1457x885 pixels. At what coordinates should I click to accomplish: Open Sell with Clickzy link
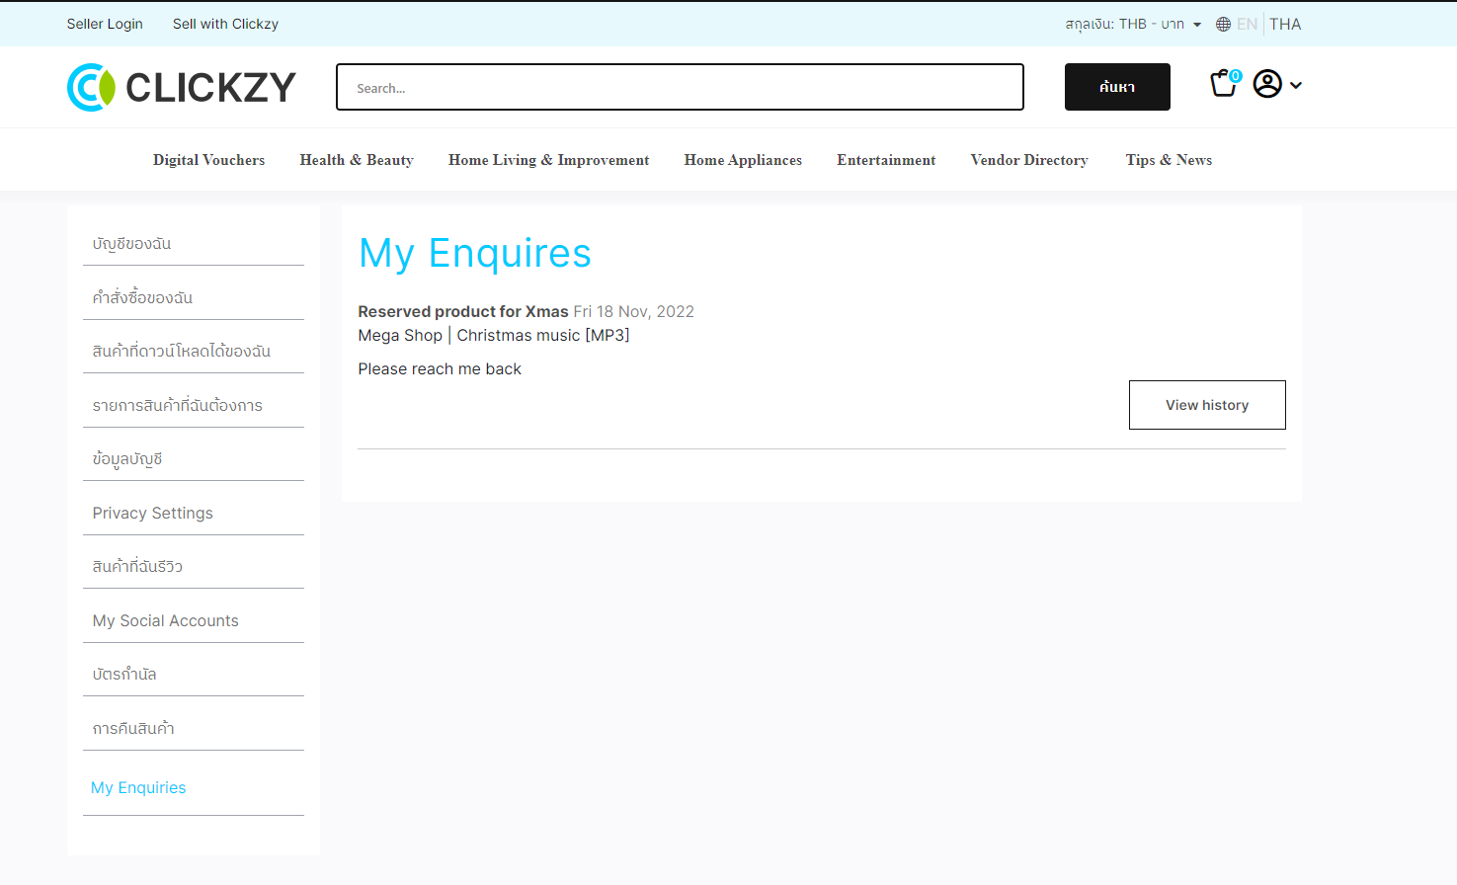tap(225, 24)
